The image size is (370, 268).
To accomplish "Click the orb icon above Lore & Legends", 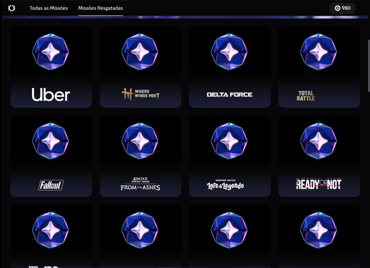I will tap(229, 141).
